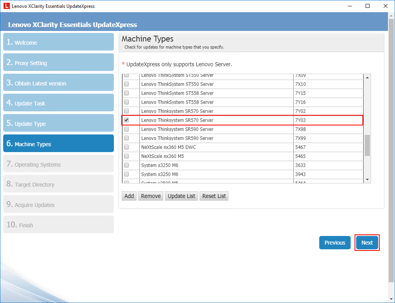The image size is (395, 303).
Task: Click machine type code 7X99
Action: pyautogui.click(x=300, y=138)
